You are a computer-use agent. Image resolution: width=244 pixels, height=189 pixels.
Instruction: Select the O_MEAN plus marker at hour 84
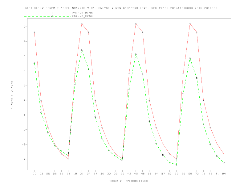click(x=224, y=154)
